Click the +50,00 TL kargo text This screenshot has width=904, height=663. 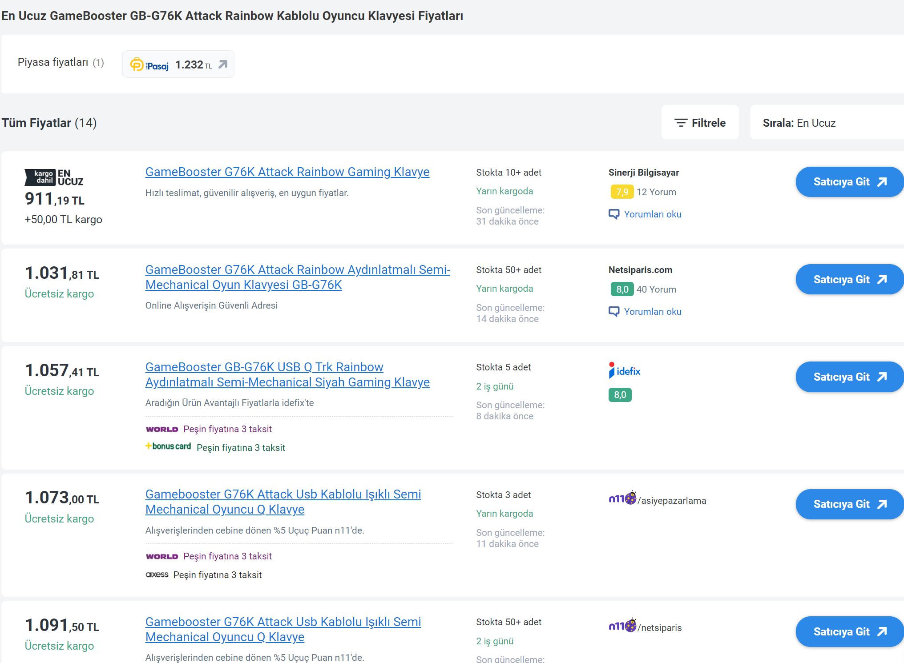pyautogui.click(x=63, y=220)
